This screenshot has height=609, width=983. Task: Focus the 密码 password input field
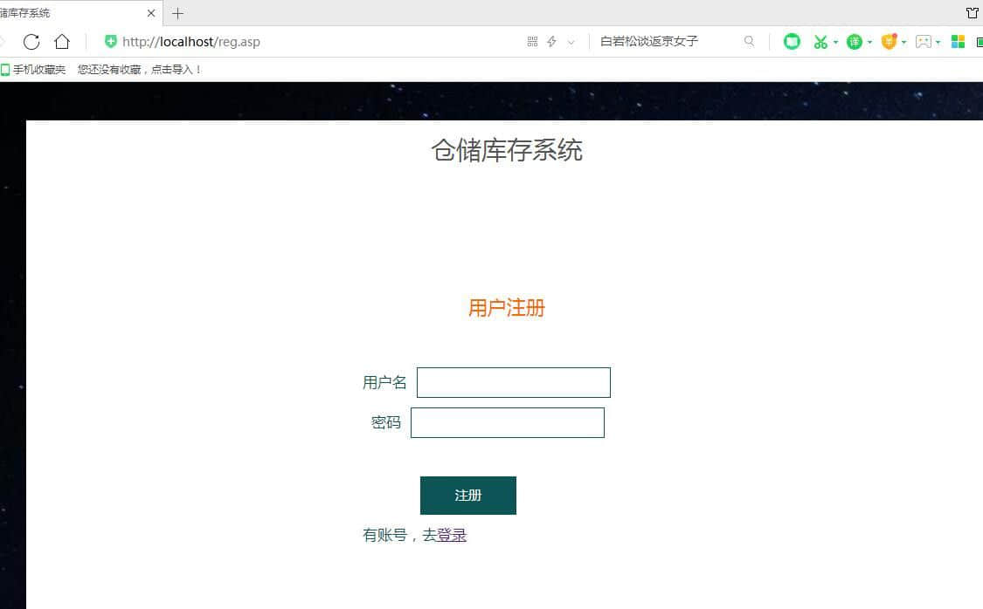[x=507, y=423]
